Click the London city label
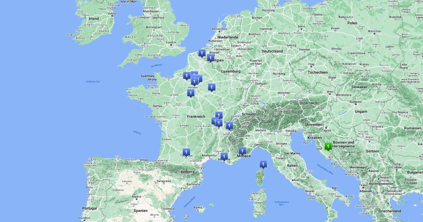Screen dimensions: 423x222 pyautogui.click(x=171, y=43)
